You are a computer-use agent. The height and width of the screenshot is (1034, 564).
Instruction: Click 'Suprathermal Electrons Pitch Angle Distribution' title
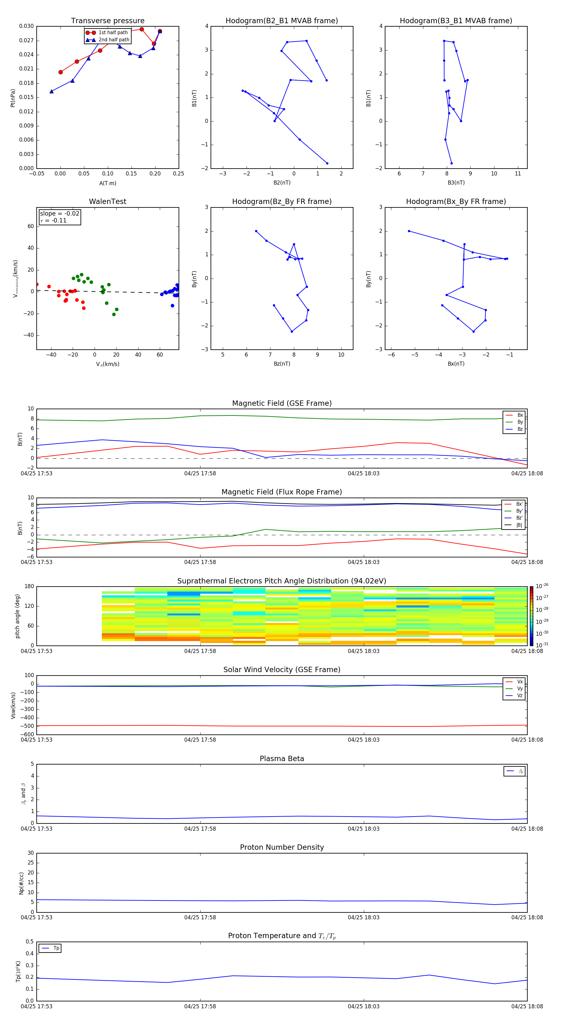pyautogui.click(x=282, y=581)
